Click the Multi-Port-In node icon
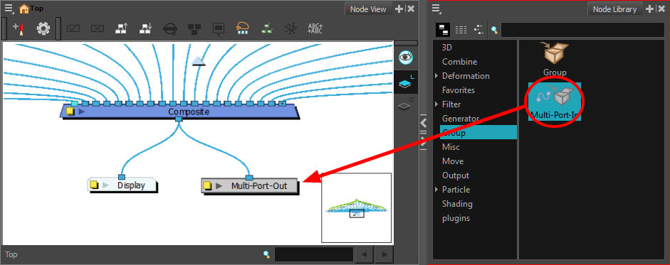The width and height of the screenshot is (670, 265). [554, 97]
